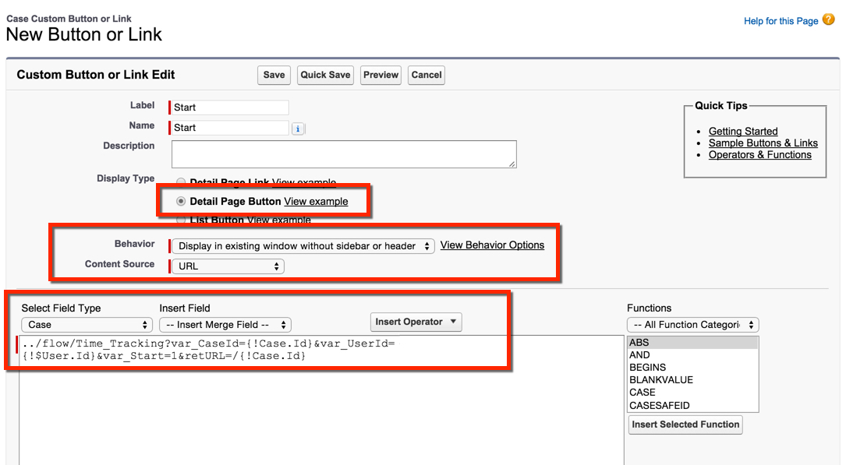The width and height of the screenshot is (846, 465).
Task: Click the help question mark icon
Action: 828,20
